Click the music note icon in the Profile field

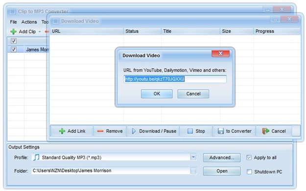(x=36, y=157)
